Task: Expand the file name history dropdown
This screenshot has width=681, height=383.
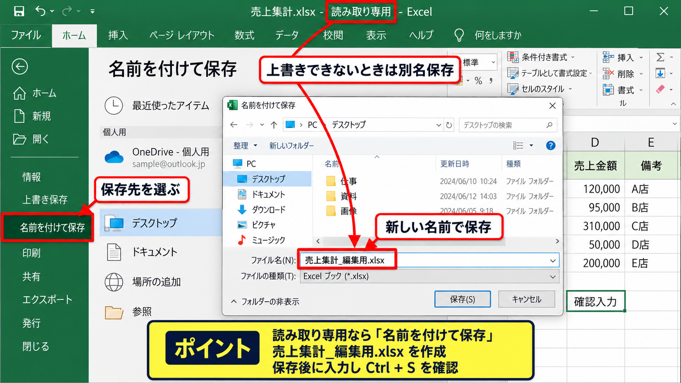Action: [x=553, y=261]
